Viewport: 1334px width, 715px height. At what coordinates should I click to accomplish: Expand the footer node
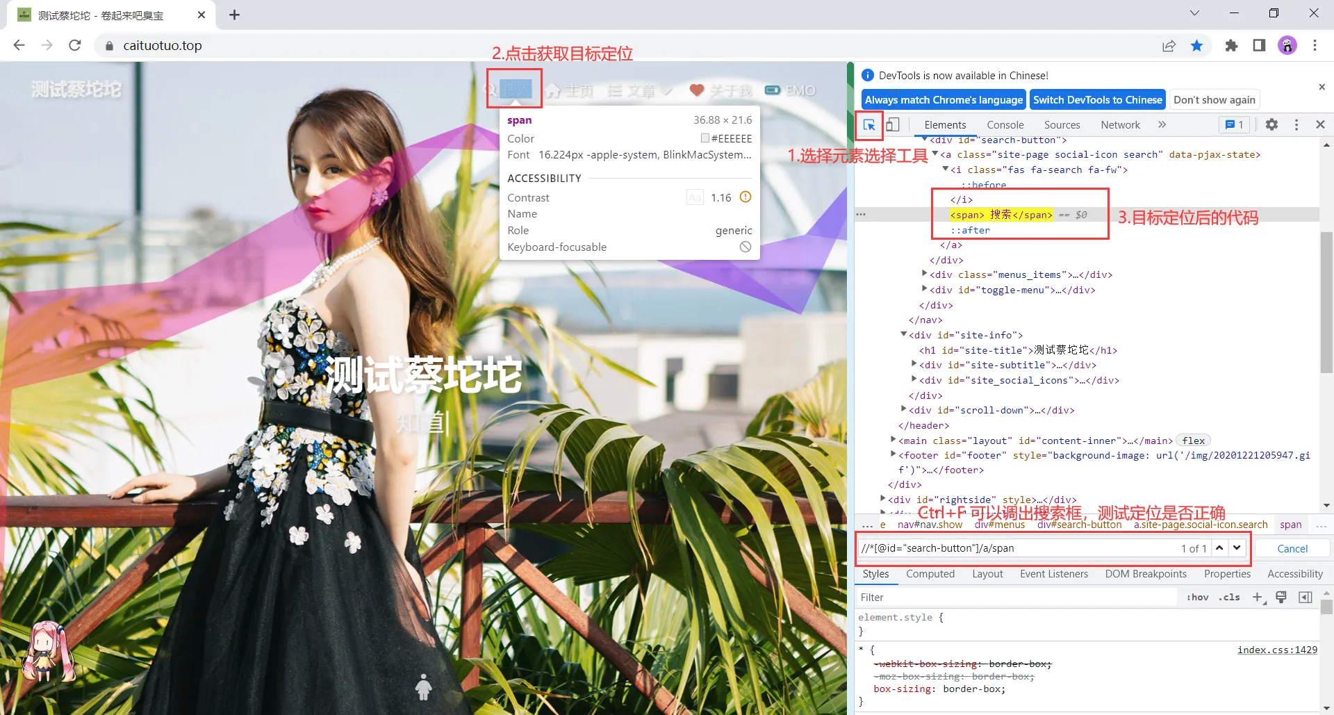coord(894,454)
